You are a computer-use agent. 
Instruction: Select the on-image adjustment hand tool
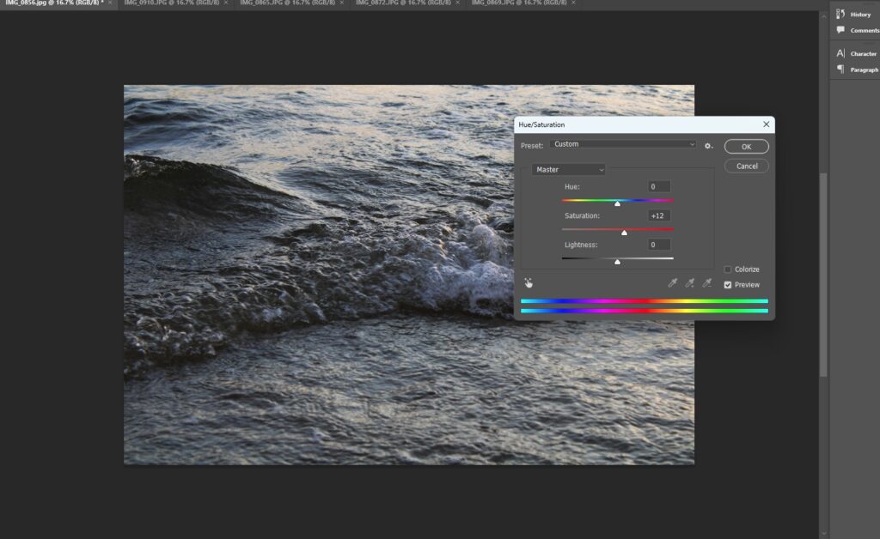point(529,283)
